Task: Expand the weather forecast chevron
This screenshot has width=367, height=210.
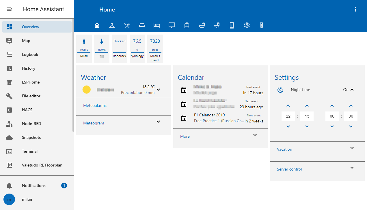Action: 158,90
